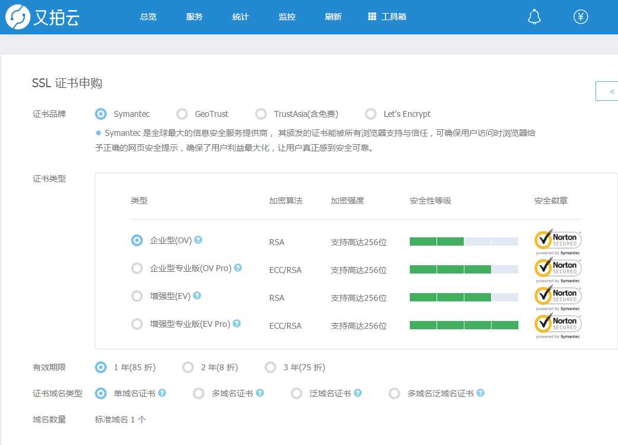The height and width of the screenshot is (445, 618).
Task: Click the security level bar for OV Pro
Action: (x=464, y=269)
